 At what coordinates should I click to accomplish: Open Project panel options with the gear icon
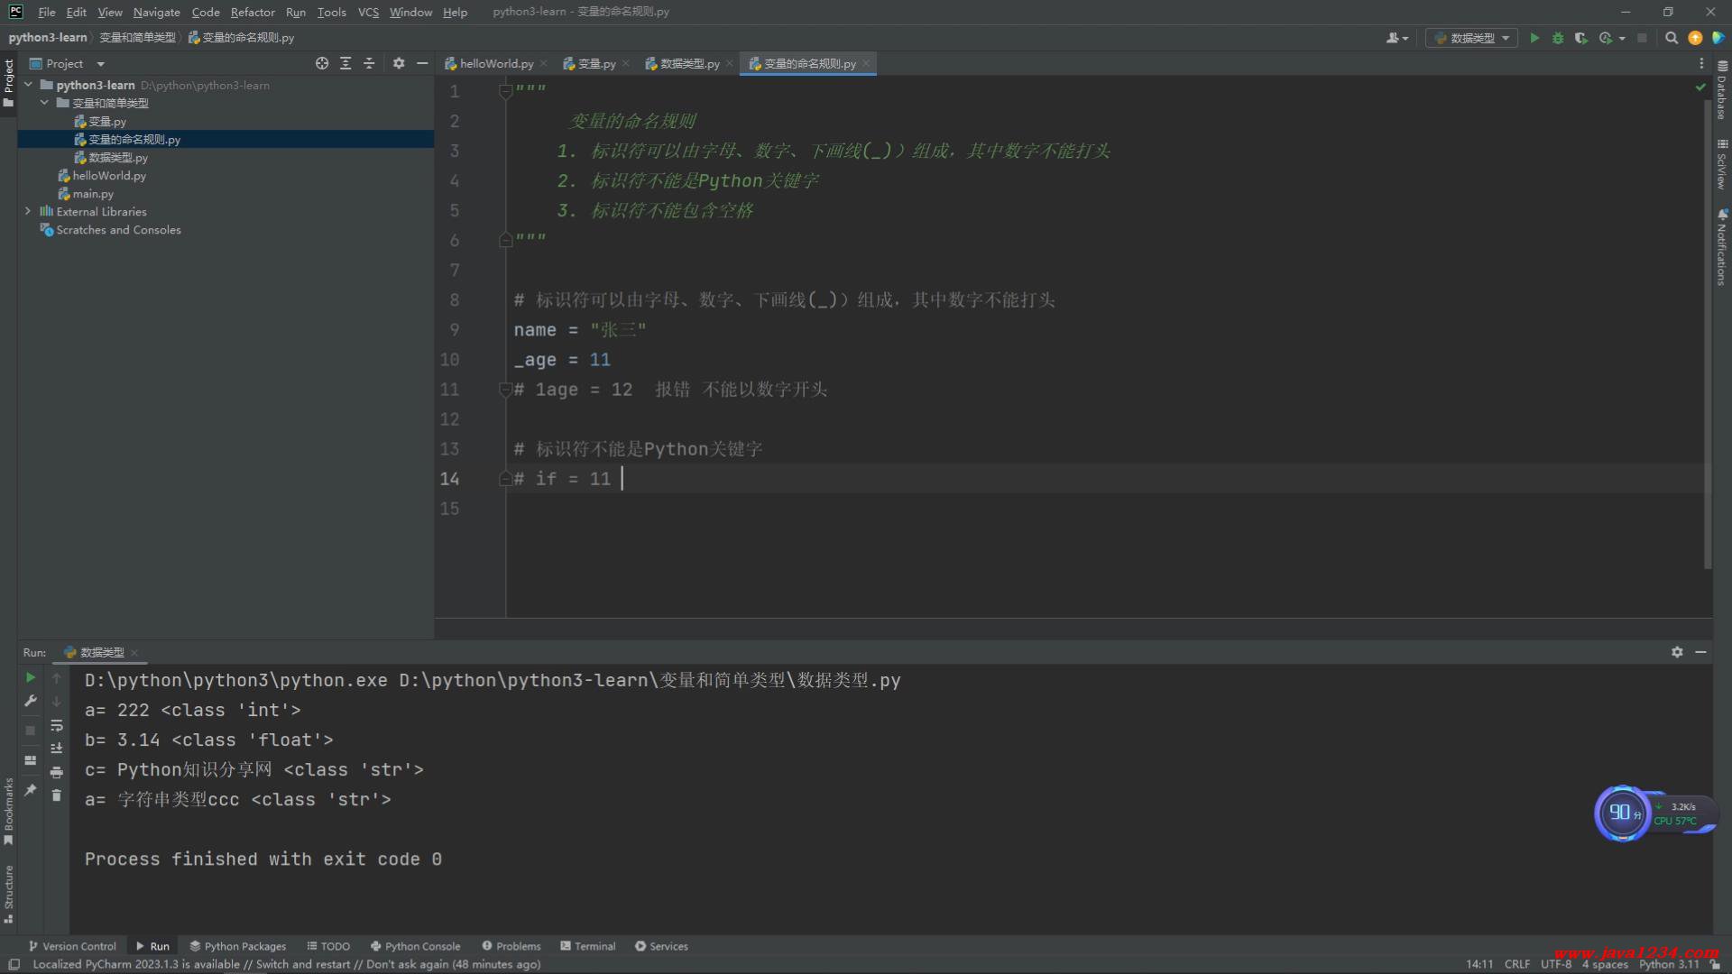point(399,63)
